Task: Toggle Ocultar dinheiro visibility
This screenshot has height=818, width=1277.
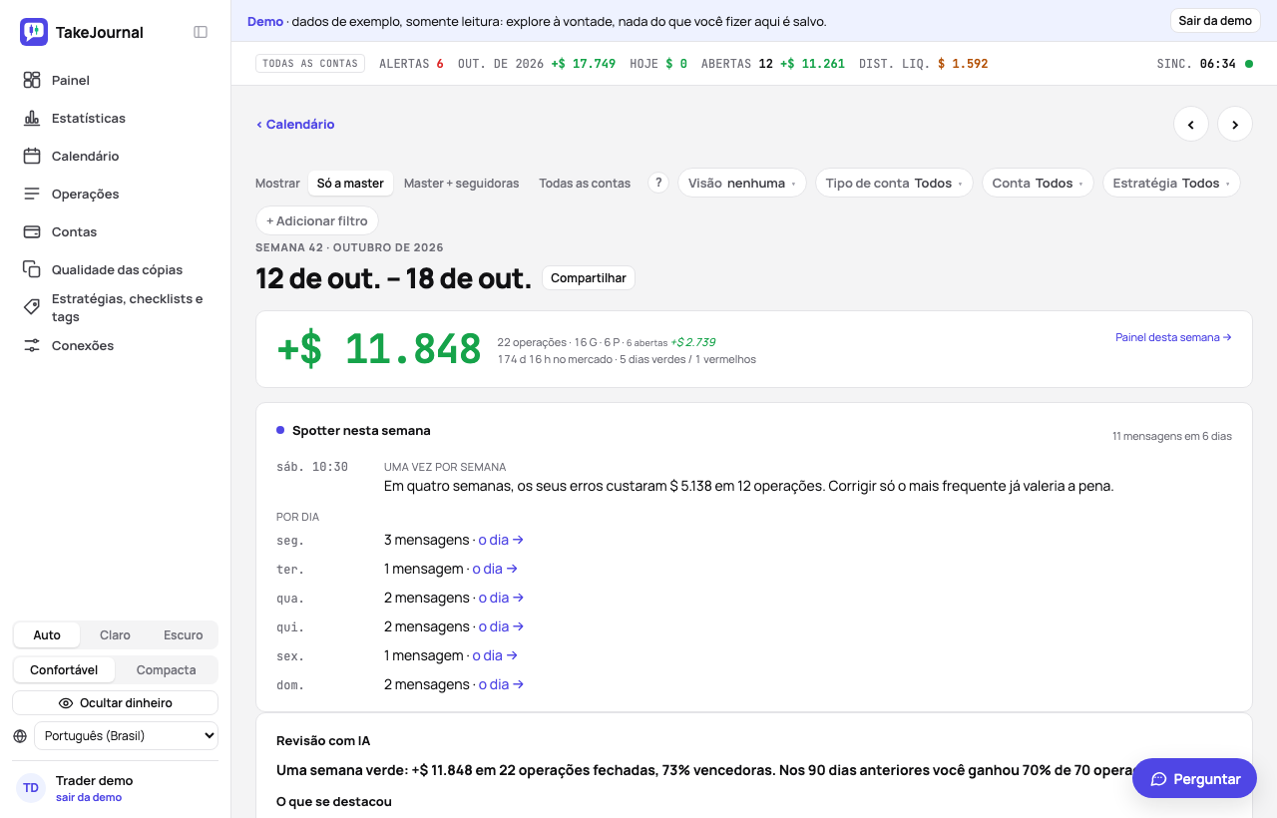Action: [115, 703]
